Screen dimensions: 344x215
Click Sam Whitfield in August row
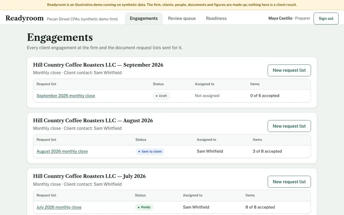[210, 151]
